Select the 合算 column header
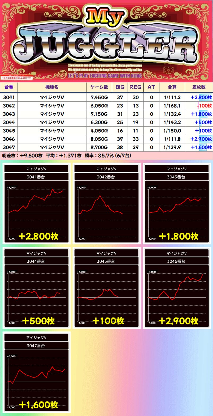213x416 pixels. (x=172, y=87)
